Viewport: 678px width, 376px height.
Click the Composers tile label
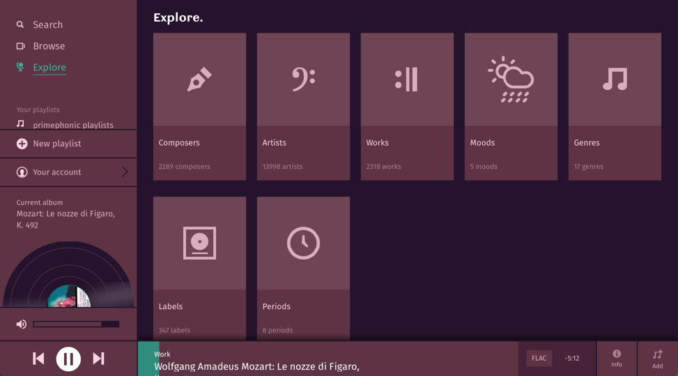(x=179, y=143)
